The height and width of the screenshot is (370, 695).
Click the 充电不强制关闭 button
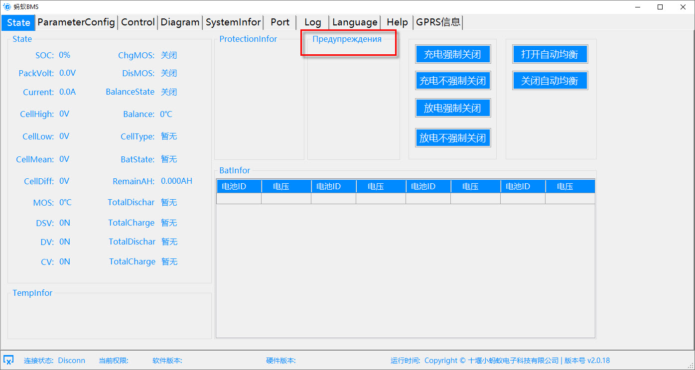pyautogui.click(x=452, y=81)
